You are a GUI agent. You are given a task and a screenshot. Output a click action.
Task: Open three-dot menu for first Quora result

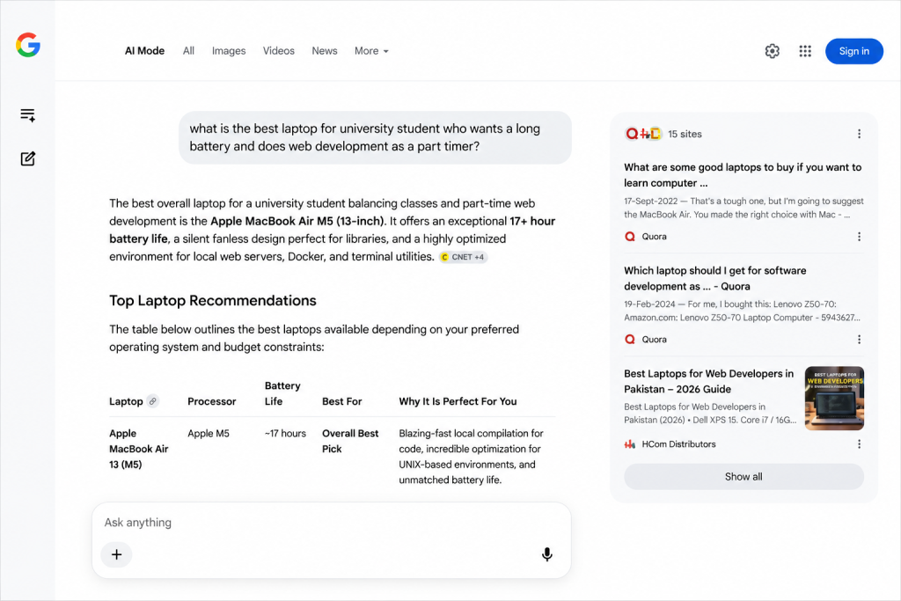click(859, 237)
